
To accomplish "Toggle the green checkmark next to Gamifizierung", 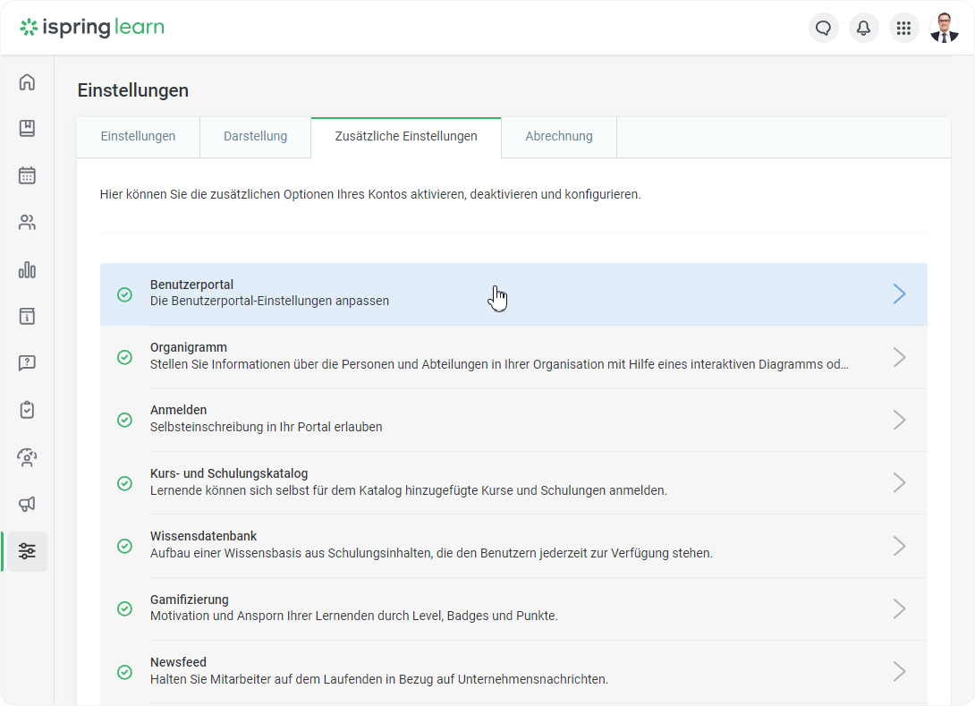I will (125, 608).
